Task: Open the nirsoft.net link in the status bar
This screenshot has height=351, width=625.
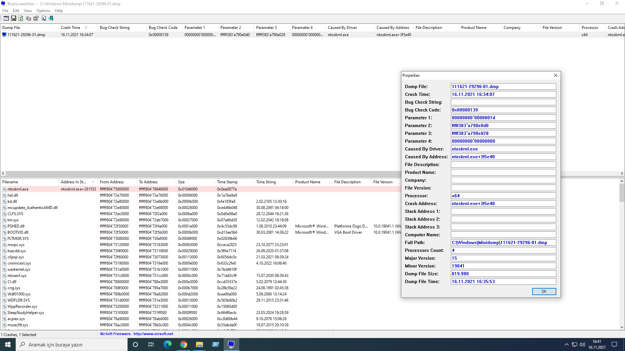Action: point(153,334)
